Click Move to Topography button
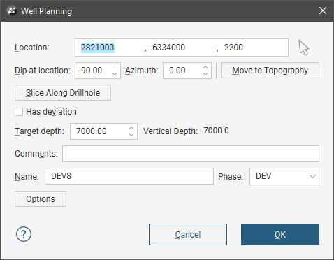This screenshot has height=260, width=334. (x=270, y=71)
